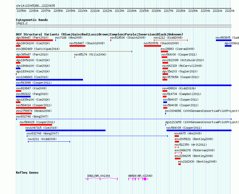The width and height of the screenshot is (239, 194).
Task: Open nsv983805 variant label
Action: coord(227,38)
